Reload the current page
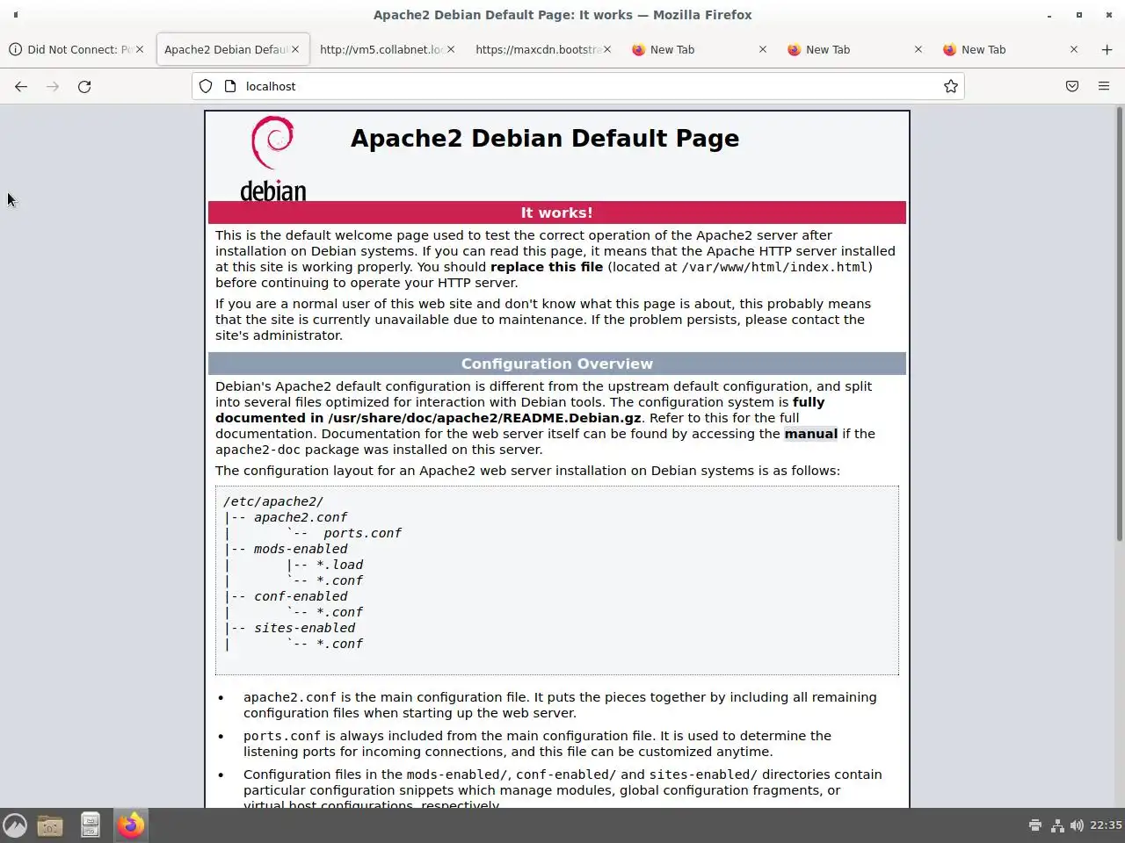1125x843 pixels. click(x=84, y=86)
